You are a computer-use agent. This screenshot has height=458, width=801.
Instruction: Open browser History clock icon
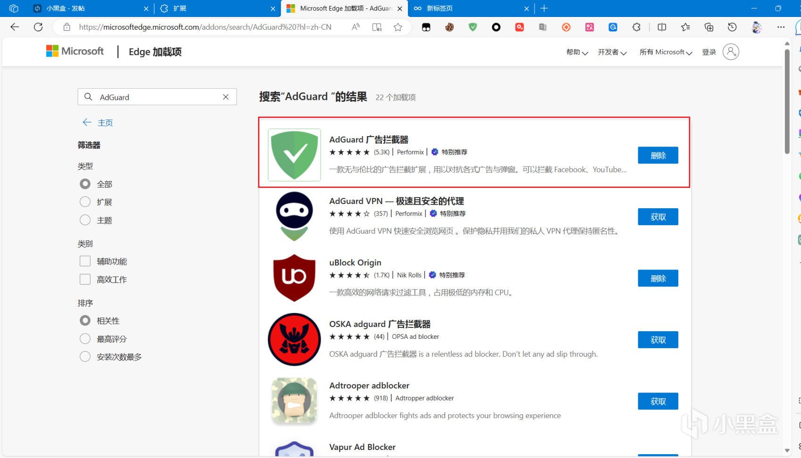point(732,27)
